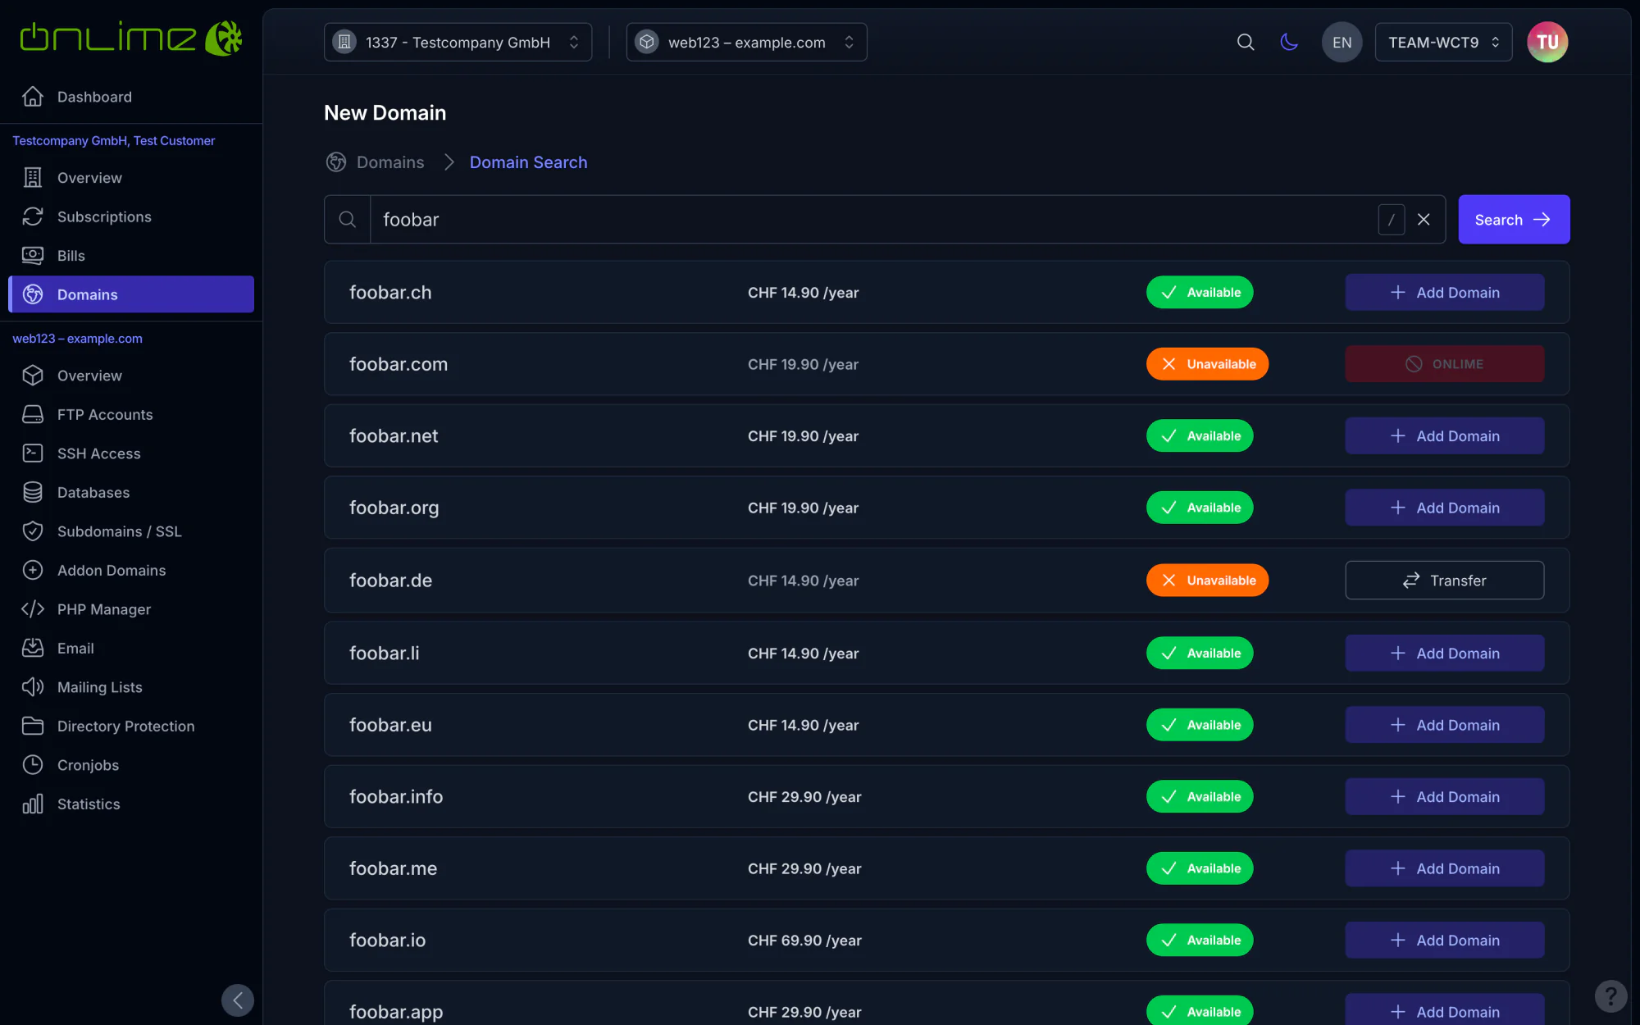Screen dimensions: 1640x1025
Task: Click price CHF 69.90 /year
Action: pyautogui.click(x=804, y=940)
